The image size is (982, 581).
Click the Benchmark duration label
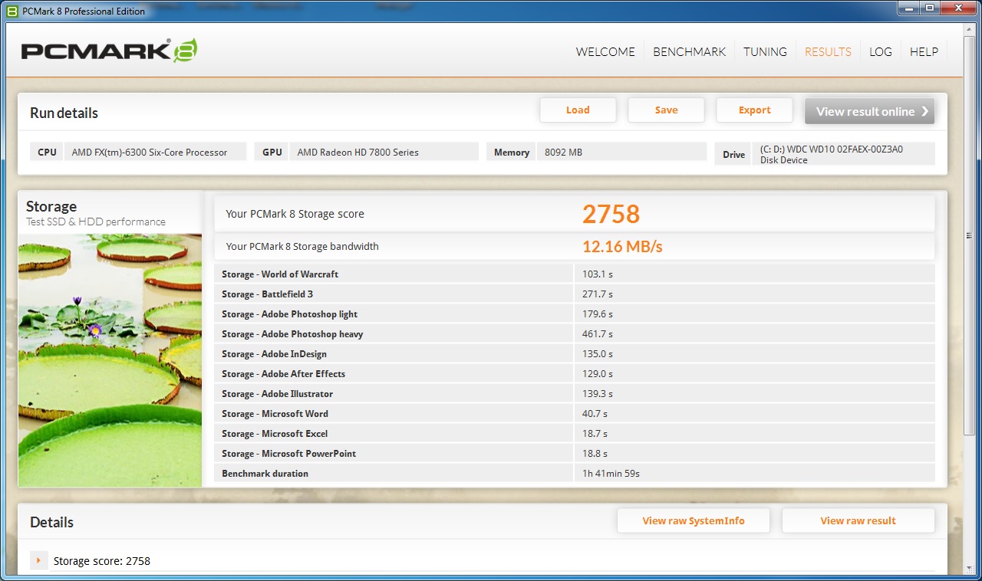265,474
